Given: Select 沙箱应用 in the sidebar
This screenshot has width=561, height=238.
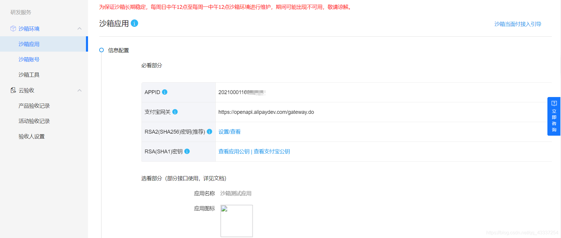Looking at the screenshot, I should (x=43, y=44).
